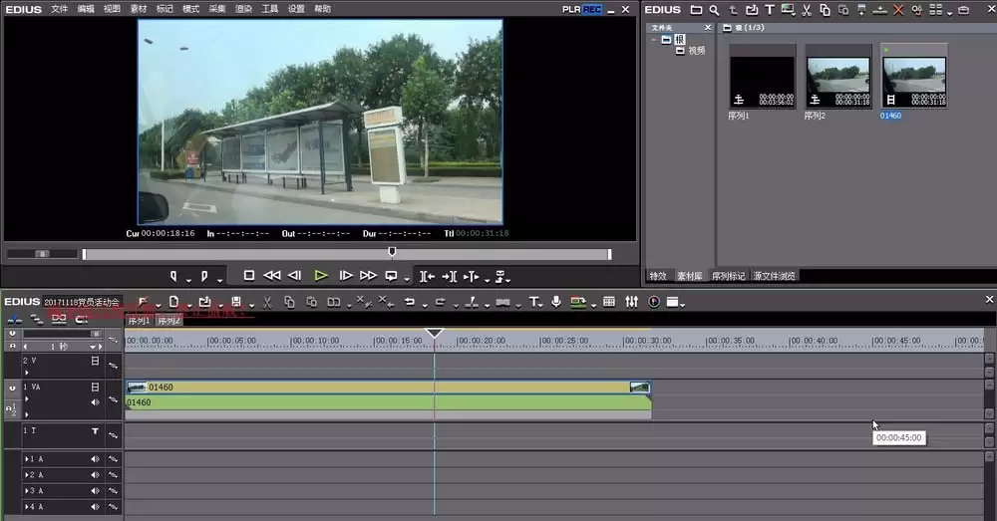Collapse the 根 folder in the bin tree
997x521 pixels.
pos(654,40)
